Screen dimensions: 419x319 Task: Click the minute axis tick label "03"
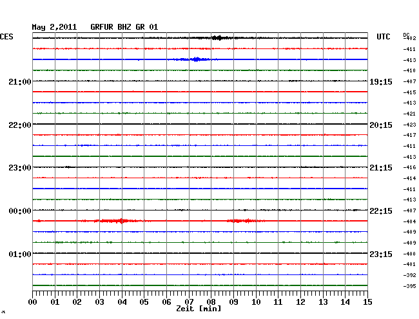click(99, 302)
